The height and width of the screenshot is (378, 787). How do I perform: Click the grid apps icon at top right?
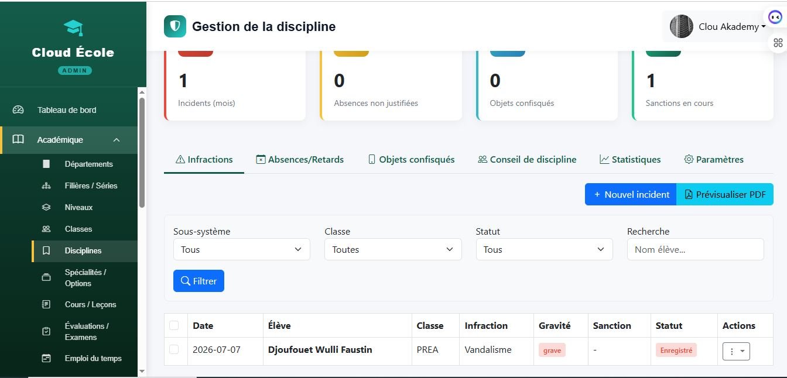point(778,43)
